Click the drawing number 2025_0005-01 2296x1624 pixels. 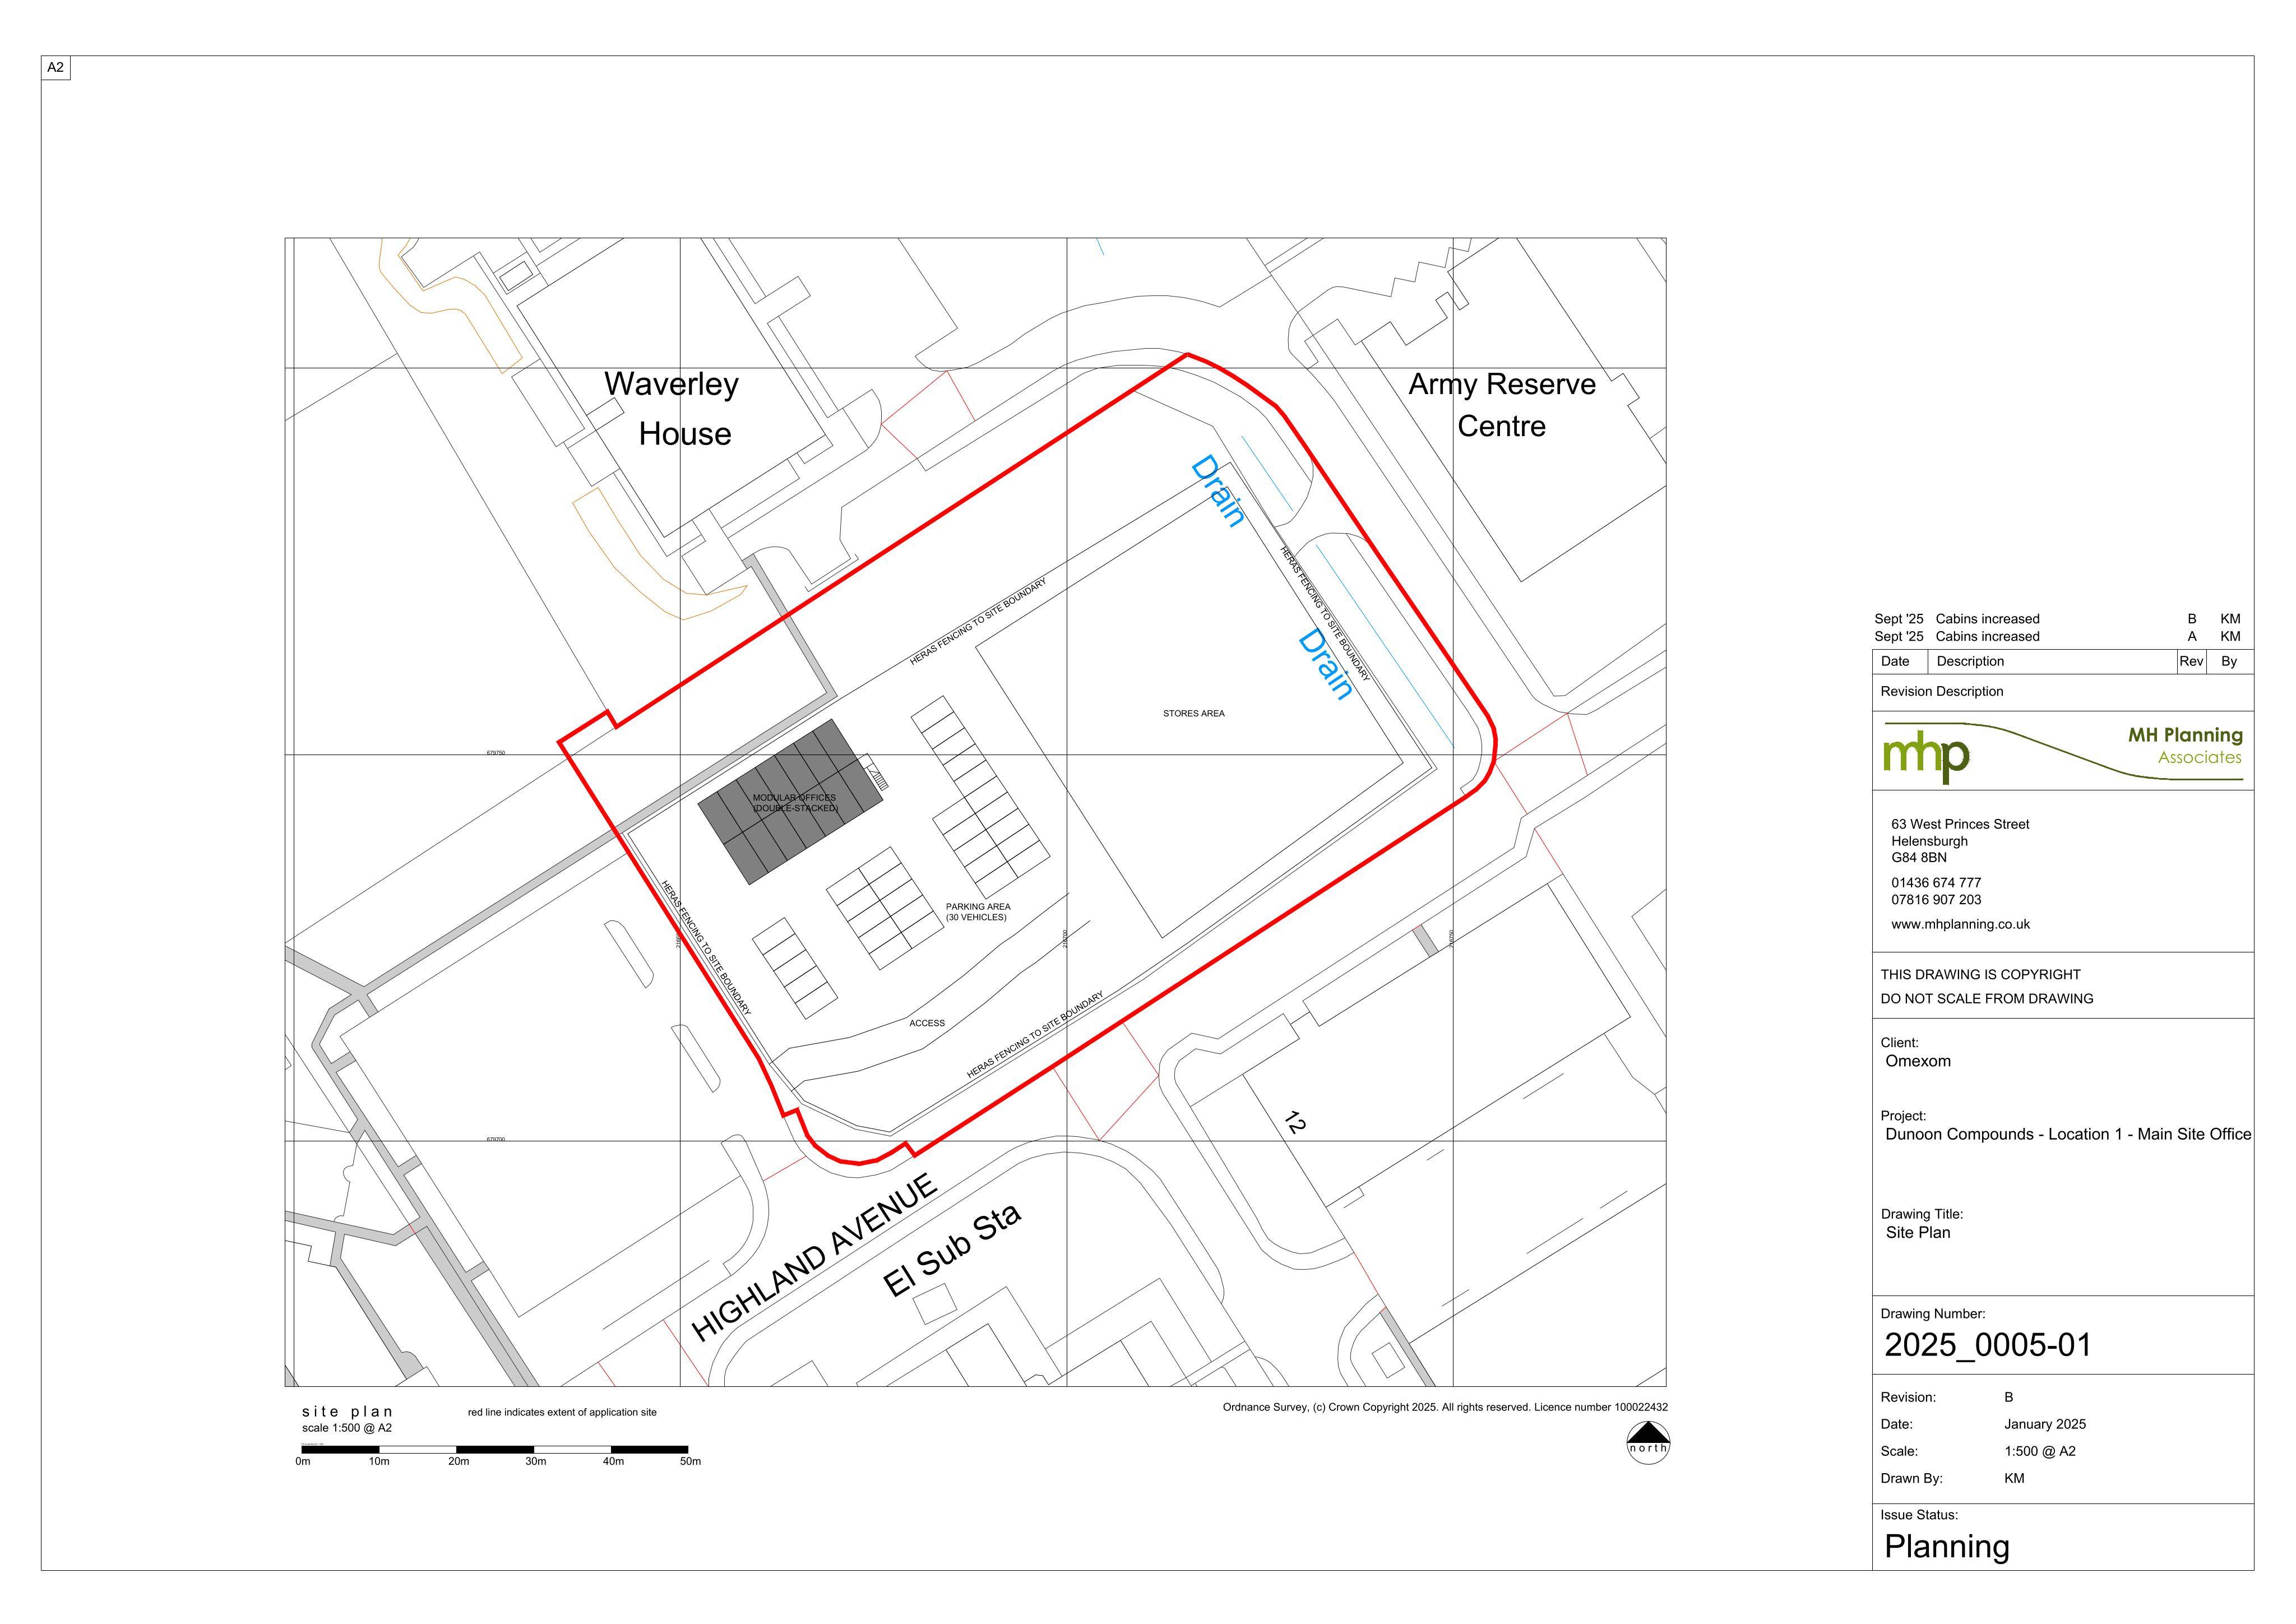1988,1346
